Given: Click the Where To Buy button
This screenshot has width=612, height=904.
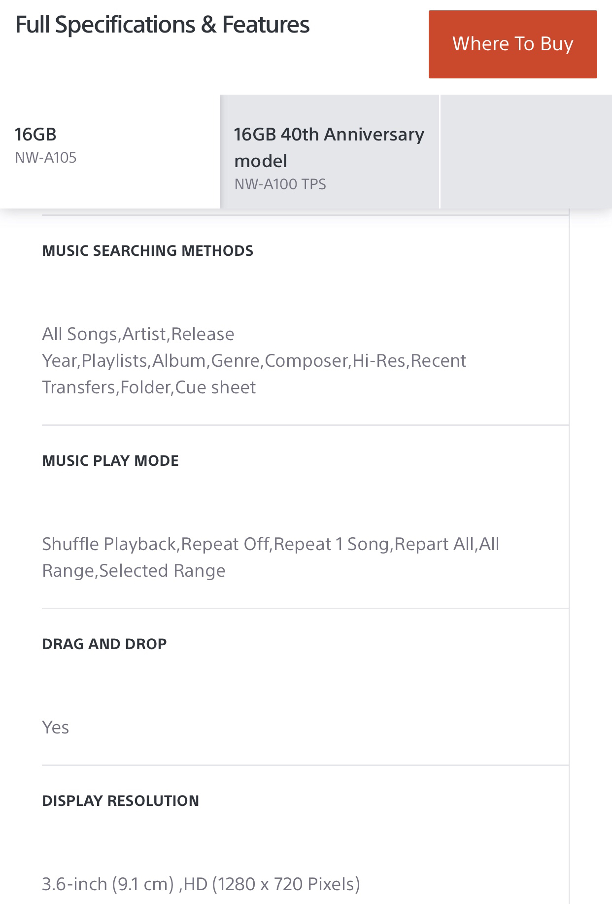Looking at the screenshot, I should tap(512, 44).
